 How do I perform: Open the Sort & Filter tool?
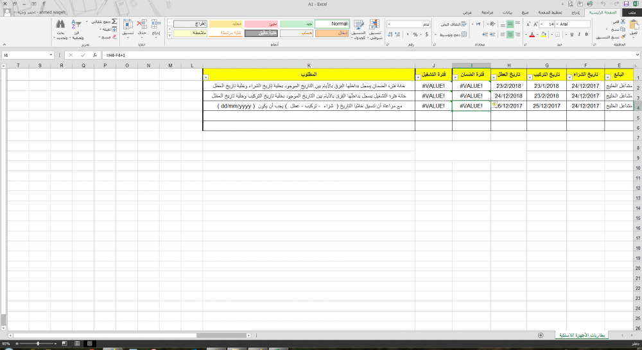(x=77, y=24)
